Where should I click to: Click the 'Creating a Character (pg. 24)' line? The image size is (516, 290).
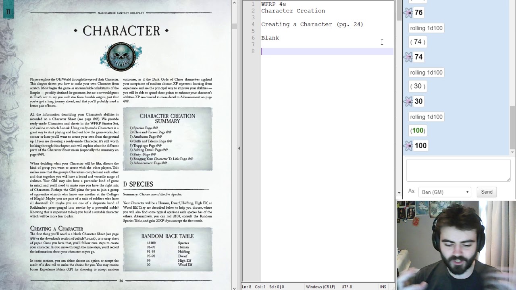(312, 25)
